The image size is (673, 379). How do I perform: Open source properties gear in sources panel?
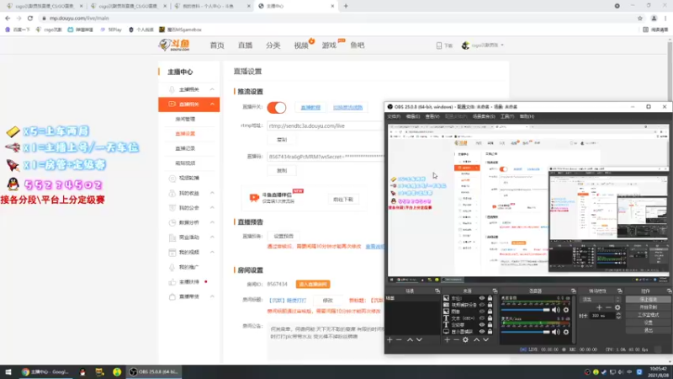pyautogui.click(x=466, y=340)
